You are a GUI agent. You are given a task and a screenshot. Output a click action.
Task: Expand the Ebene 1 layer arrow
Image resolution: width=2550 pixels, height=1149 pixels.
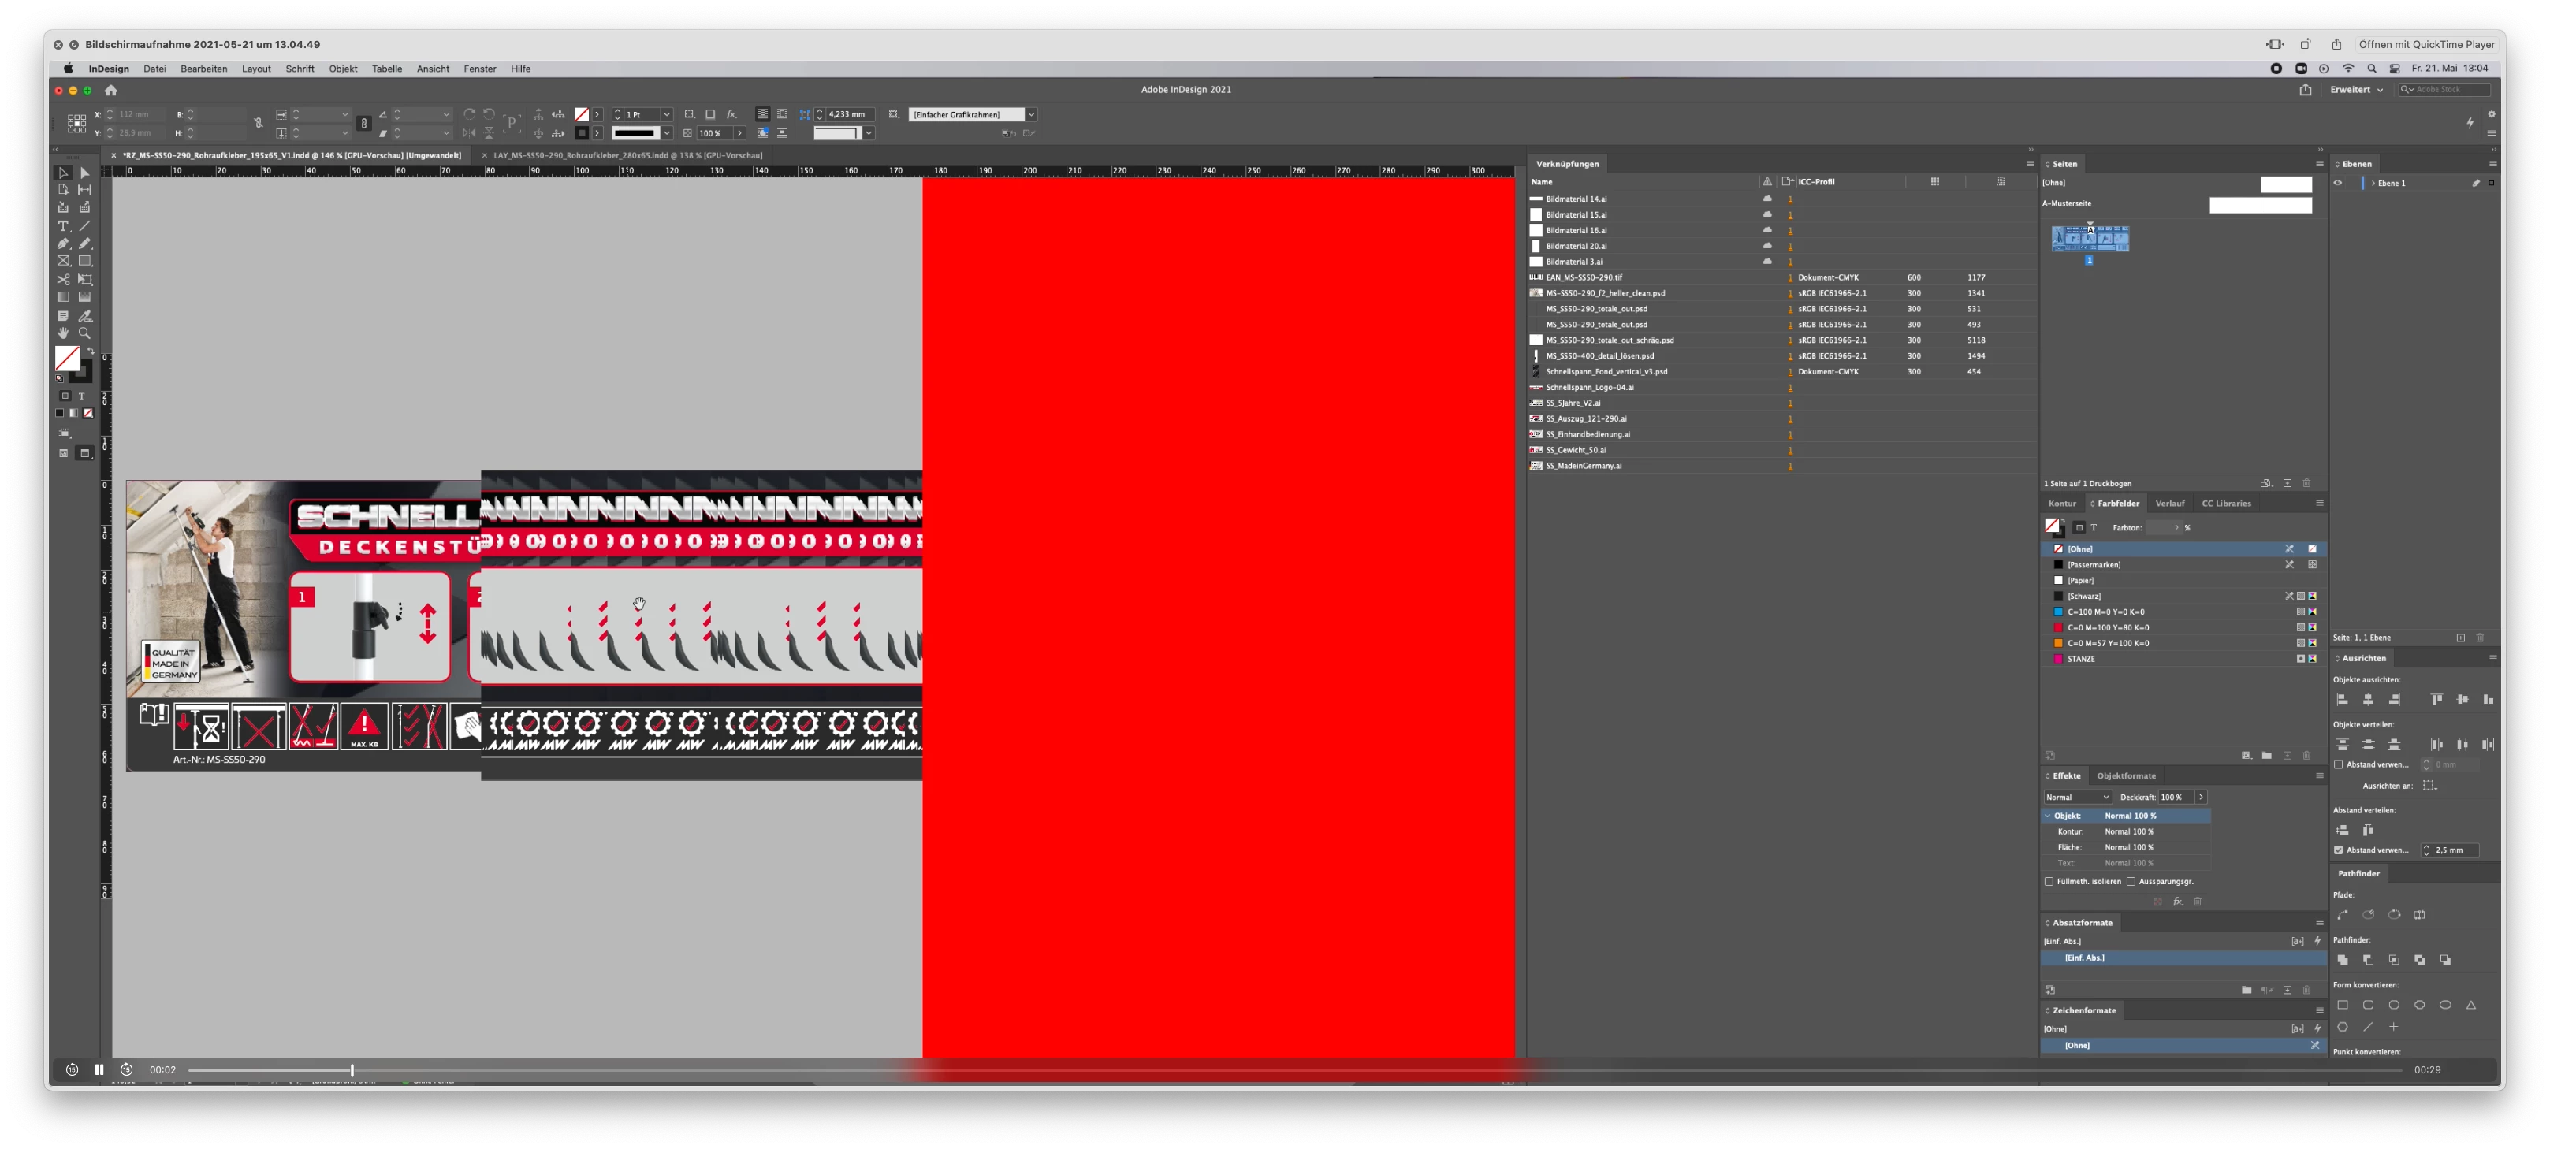click(2373, 183)
